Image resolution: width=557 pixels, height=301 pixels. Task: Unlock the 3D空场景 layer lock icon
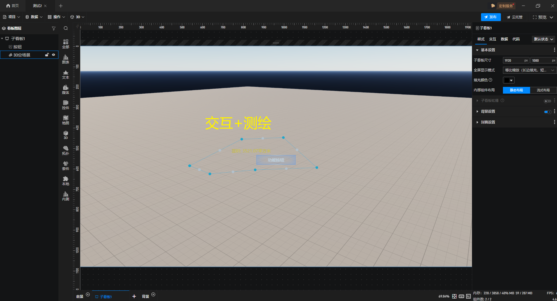coord(47,55)
